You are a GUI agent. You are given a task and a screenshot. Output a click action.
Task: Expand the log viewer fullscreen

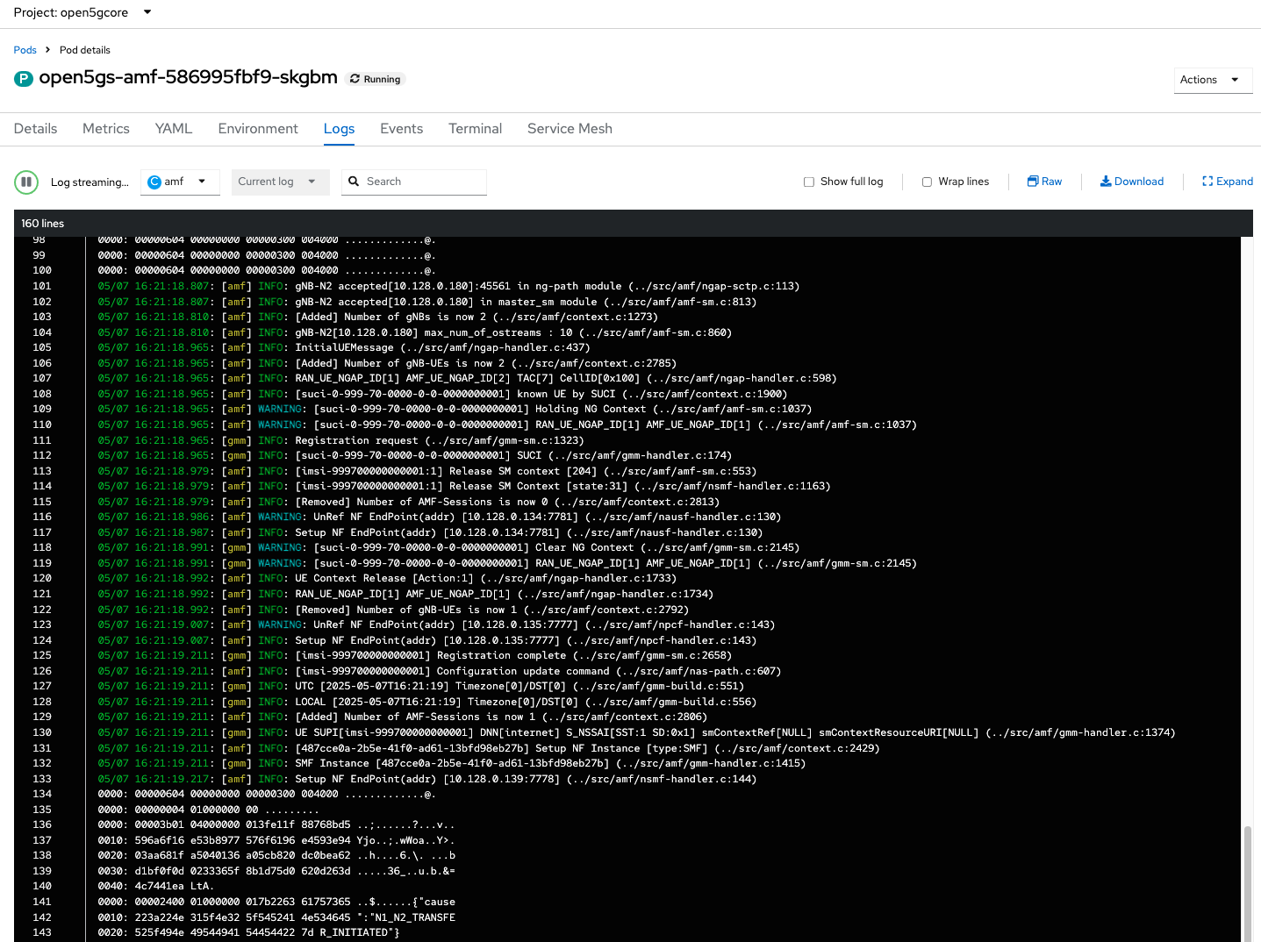click(1228, 182)
